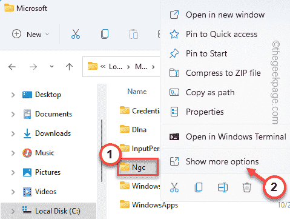This screenshot has width=290, height=219.
Task: Select Videos in the navigation pane
Action: tap(39, 192)
